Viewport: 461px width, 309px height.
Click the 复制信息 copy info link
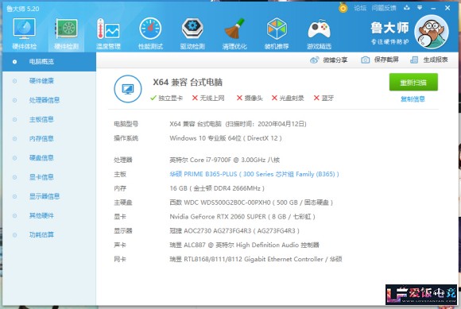point(413,99)
